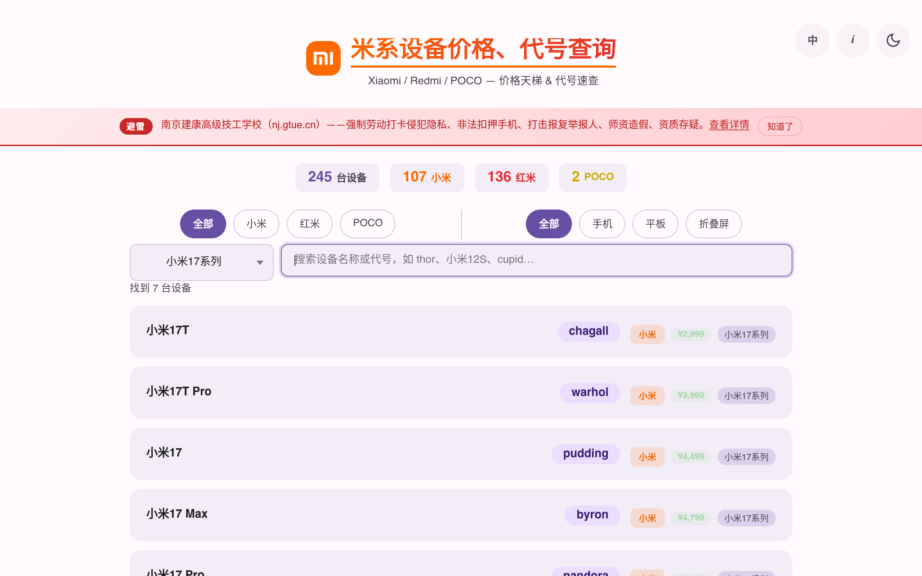Open the 小米17T device card

[461, 332]
